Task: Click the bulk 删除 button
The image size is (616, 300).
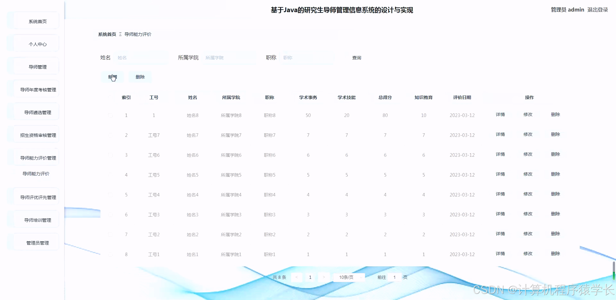Action: 140,77
